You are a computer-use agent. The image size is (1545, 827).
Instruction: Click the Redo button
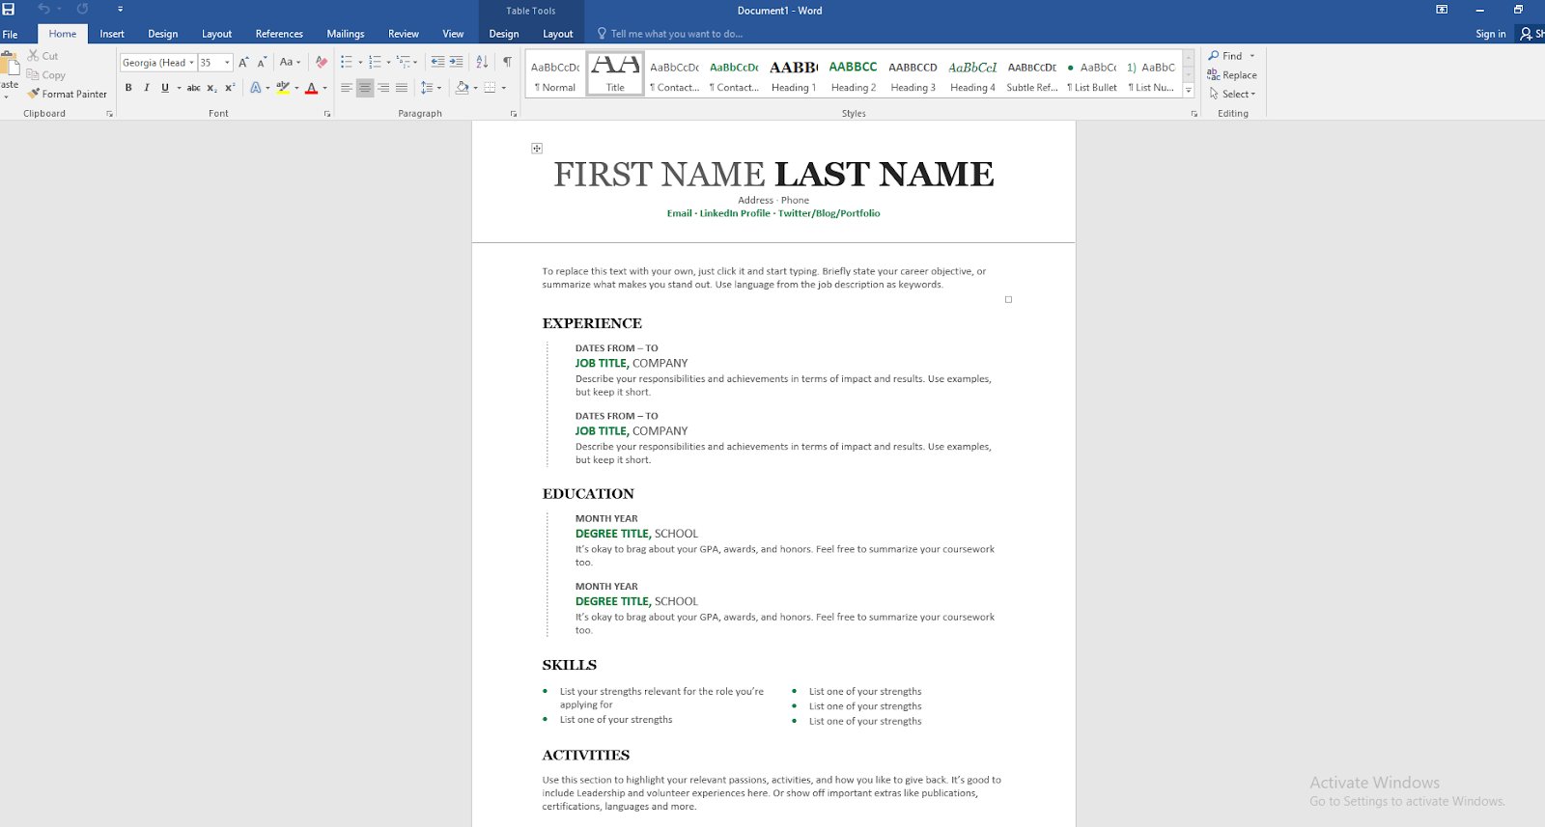click(83, 10)
